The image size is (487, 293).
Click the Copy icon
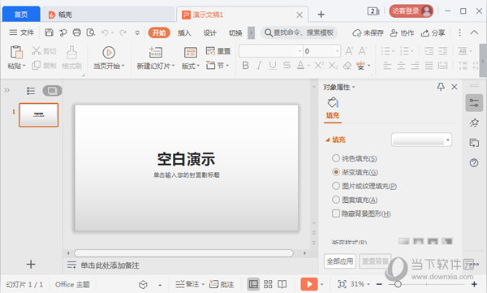pyautogui.click(x=36, y=65)
